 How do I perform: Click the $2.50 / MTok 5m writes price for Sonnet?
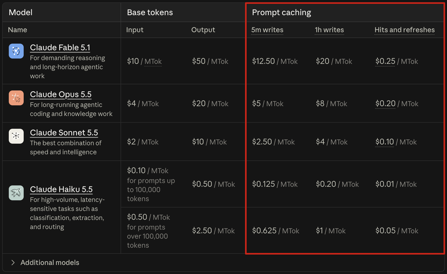point(274,142)
